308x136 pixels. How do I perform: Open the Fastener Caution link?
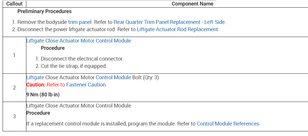coord(86,85)
